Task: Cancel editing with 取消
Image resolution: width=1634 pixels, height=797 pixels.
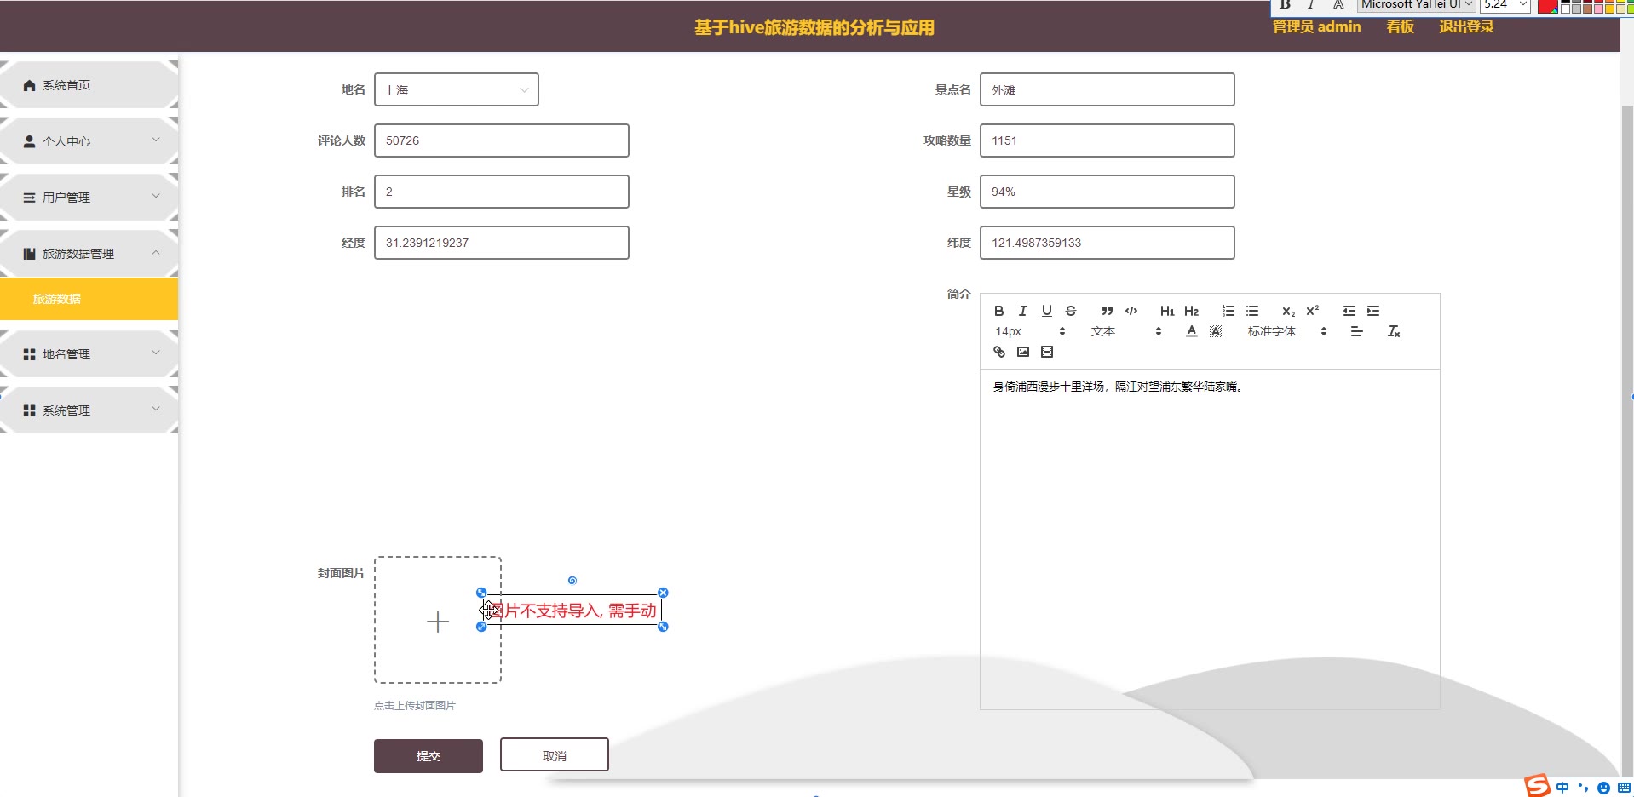Action: [x=555, y=755]
